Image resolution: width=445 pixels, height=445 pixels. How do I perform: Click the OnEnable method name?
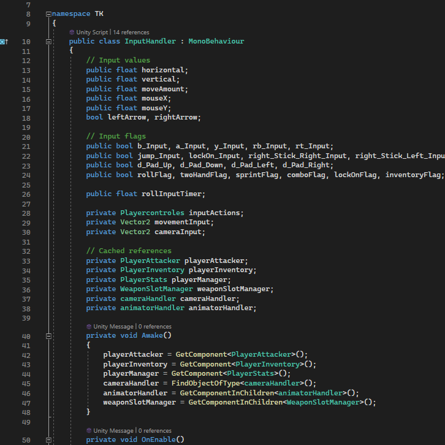(x=159, y=439)
